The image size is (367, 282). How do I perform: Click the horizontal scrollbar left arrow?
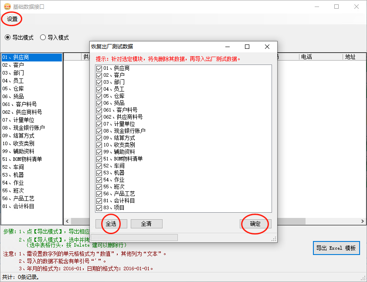(x=67, y=221)
